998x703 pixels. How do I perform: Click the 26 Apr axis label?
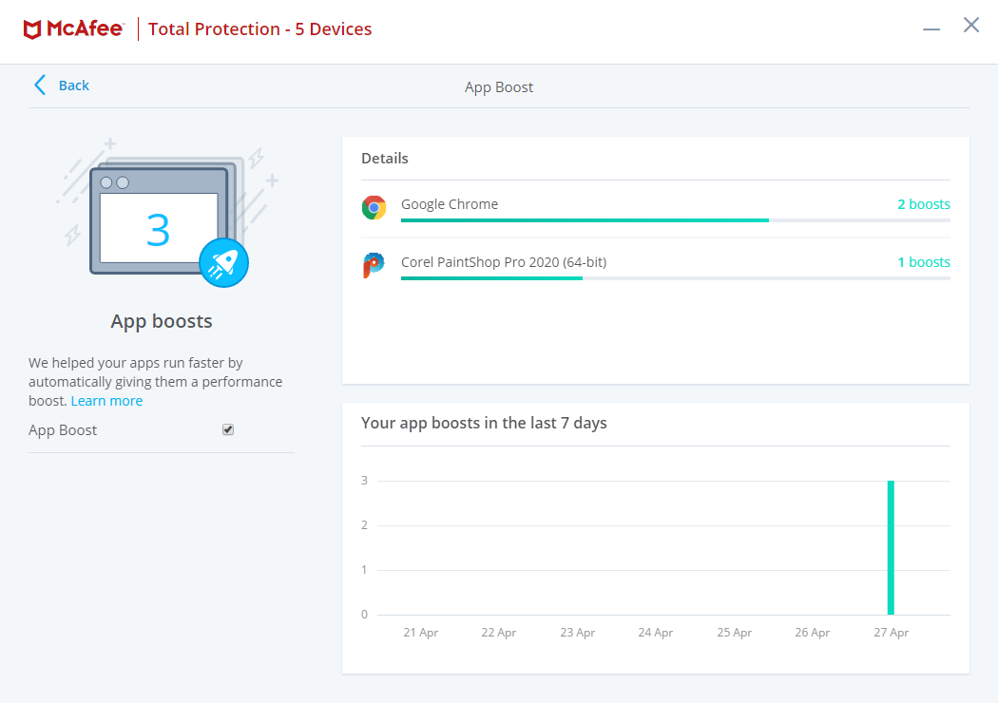coord(812,633)
